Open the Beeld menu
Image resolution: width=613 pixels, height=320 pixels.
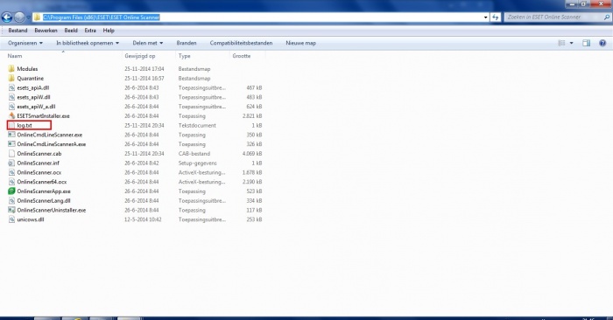point(71,31)
